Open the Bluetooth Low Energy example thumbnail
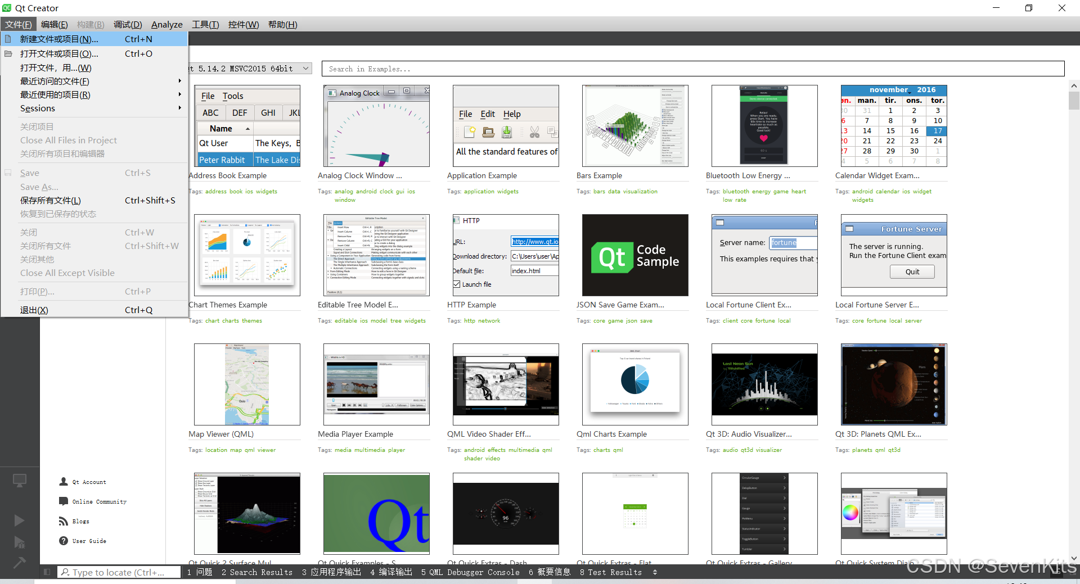 pyautogui.click(x=764, y=126)
